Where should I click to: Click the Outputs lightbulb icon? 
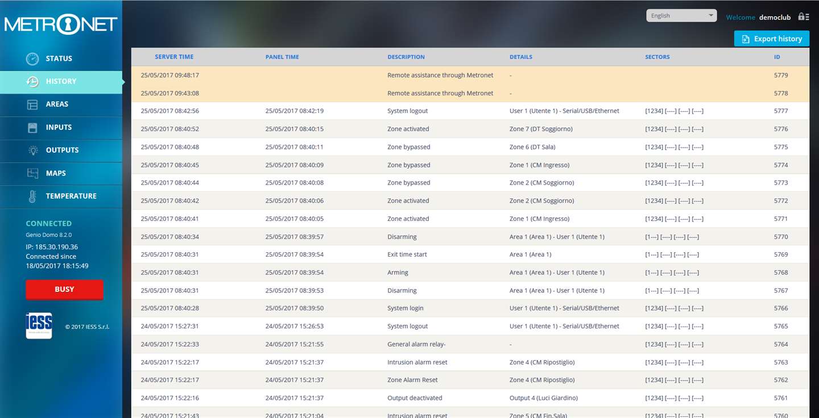[x=34, y=151]
